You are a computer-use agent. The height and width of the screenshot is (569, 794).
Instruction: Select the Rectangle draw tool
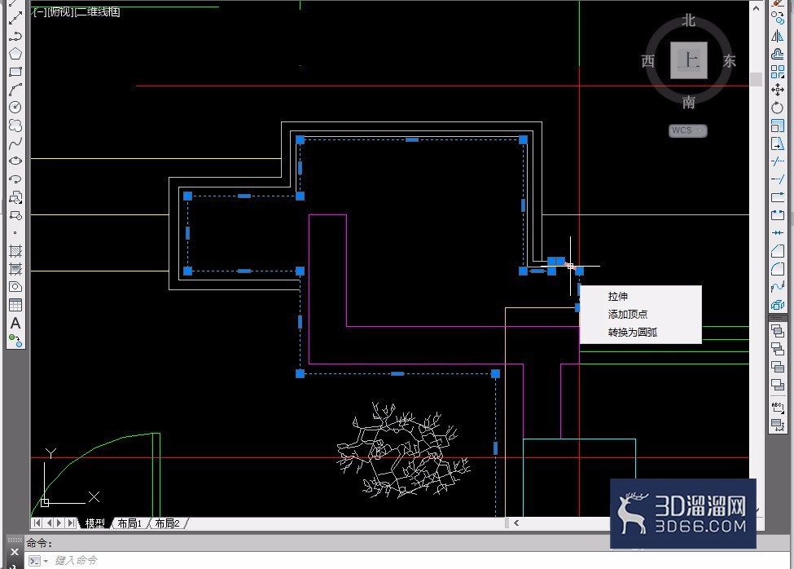pos(15,72)
